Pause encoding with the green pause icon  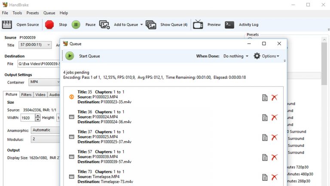76,25
